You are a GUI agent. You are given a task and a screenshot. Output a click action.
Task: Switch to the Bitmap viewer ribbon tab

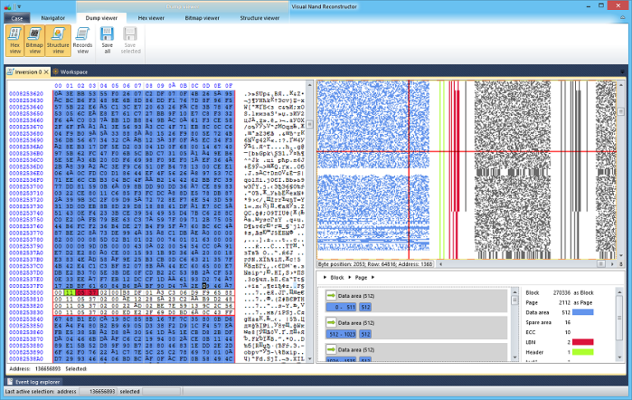[x=202, y=18]
